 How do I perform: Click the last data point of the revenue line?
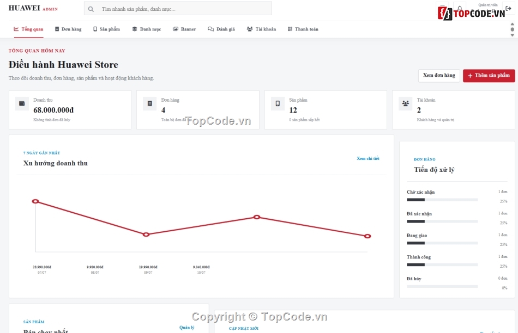point(368,236)
